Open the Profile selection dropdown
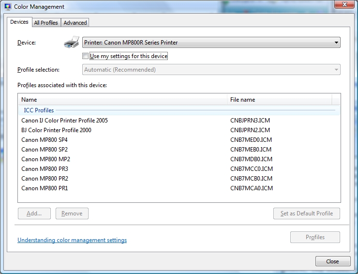The height and width of the screenshot is (274, 358). point(211,70)
